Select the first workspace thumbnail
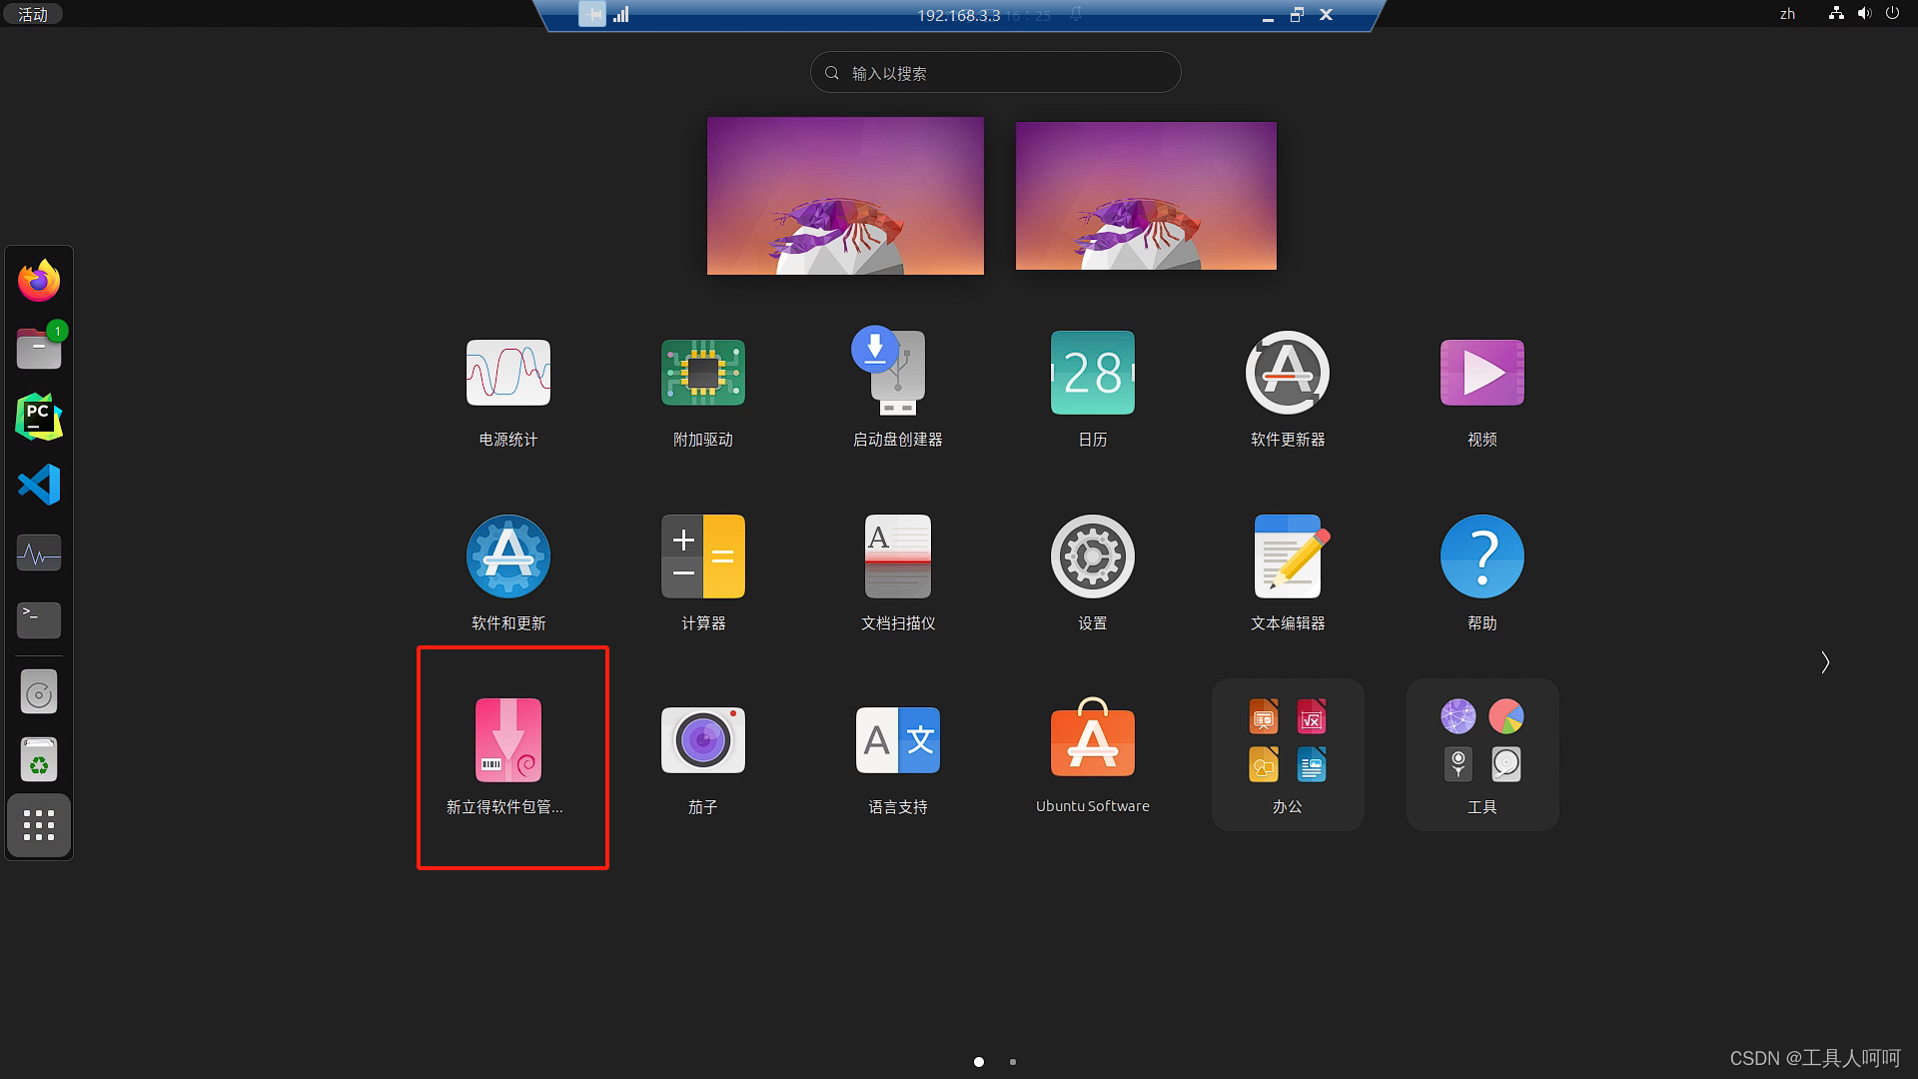The width and height of the screenshot is (1918, 1079). coord(845,195)
